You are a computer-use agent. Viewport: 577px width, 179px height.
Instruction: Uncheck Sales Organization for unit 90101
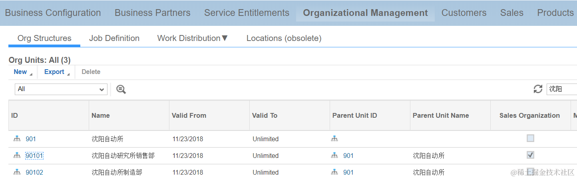[x=530, y=155]
